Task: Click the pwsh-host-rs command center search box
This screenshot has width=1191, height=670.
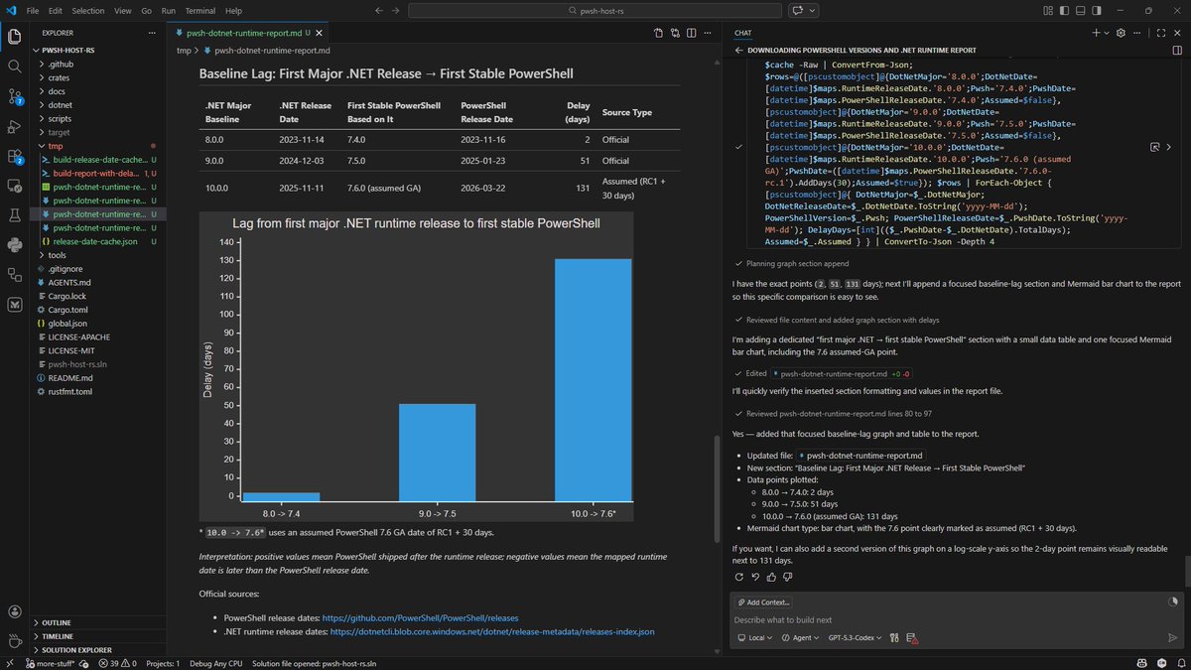Action: (x=595, y=10)
